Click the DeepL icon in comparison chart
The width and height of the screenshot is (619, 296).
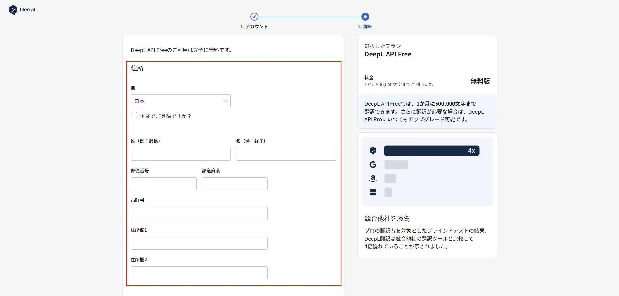[373, 150]
